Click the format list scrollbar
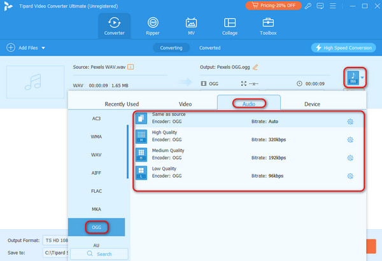382x261 pixels. click(x=127, y=152)
